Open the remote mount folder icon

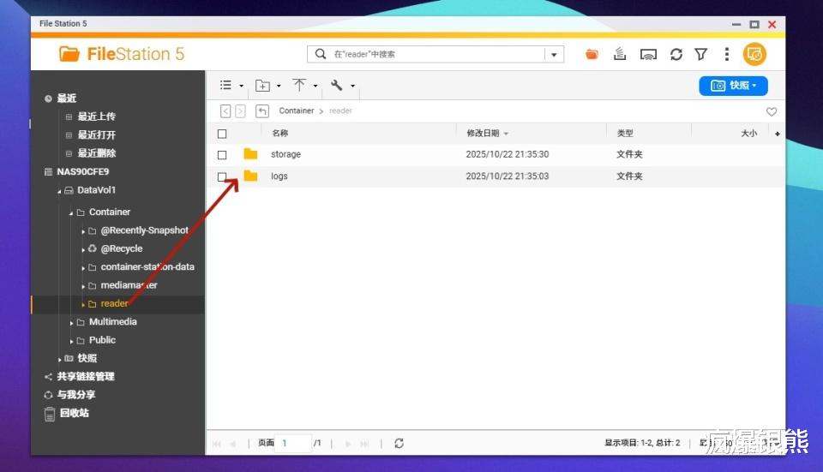592,54
